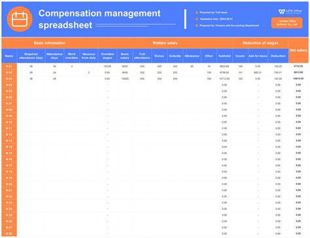
Task: Click the Absence from duty value 2 in row N 02
Action: coord(89,73)
